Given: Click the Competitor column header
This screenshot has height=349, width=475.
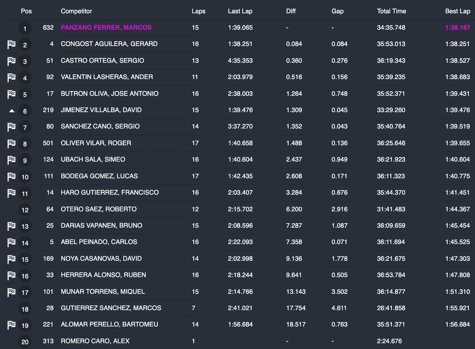Looking at the screenshot, I should tap(76, 11).
